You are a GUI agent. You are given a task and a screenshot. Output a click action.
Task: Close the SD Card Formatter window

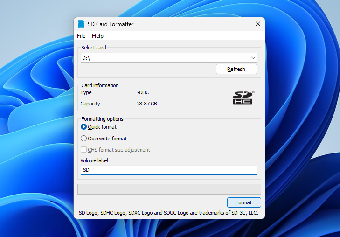point(258,24)
